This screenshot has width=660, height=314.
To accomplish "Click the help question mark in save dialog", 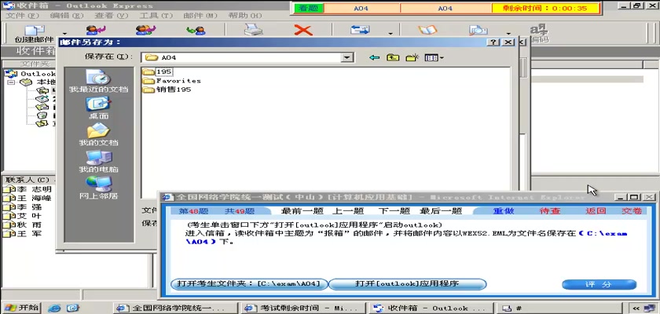I will [x=493, y=42].
